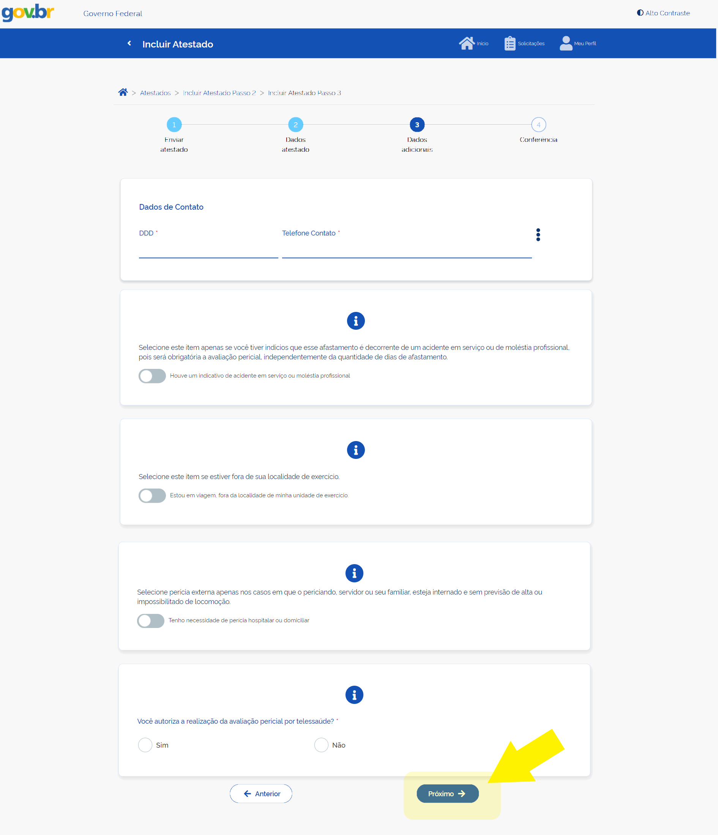Select Não for telessaúde authorization
The height and width of the screenshot is (835, 718).
(321, 745)
